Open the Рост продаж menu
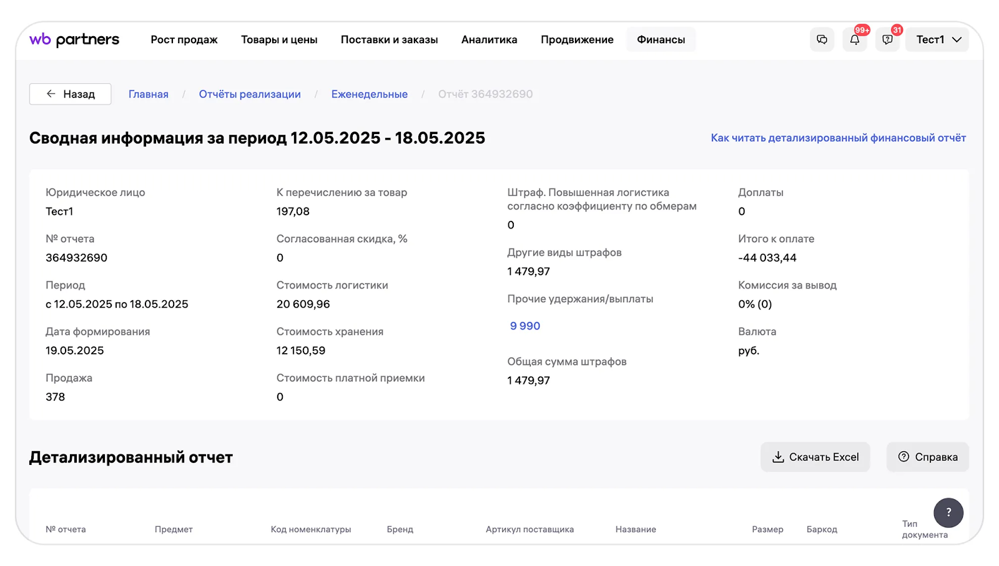 (x=184, y=39)
